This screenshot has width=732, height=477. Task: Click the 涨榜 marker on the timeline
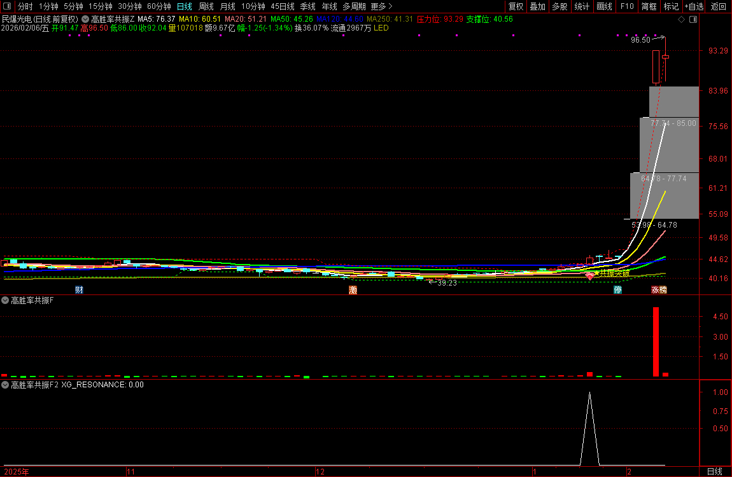click(659, 290)
